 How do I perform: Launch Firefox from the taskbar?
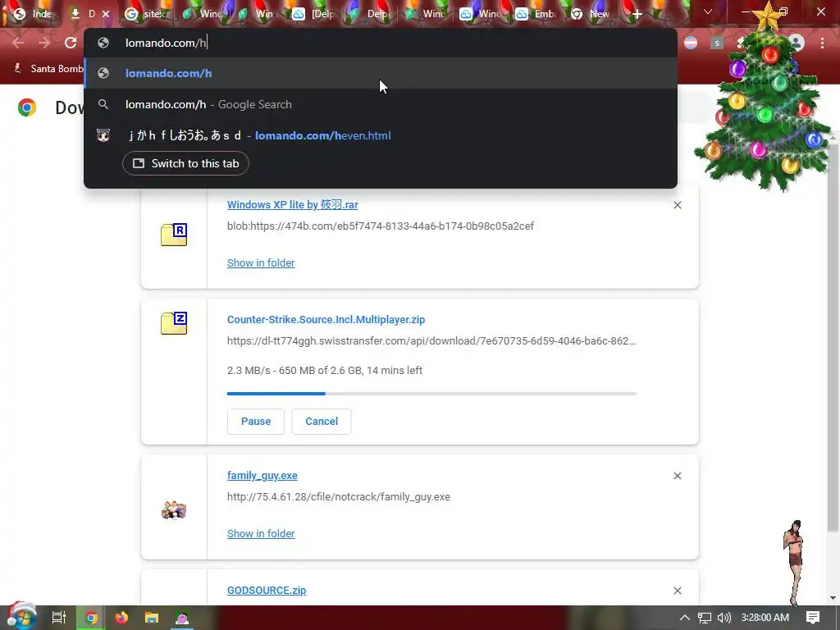point(121,618)
